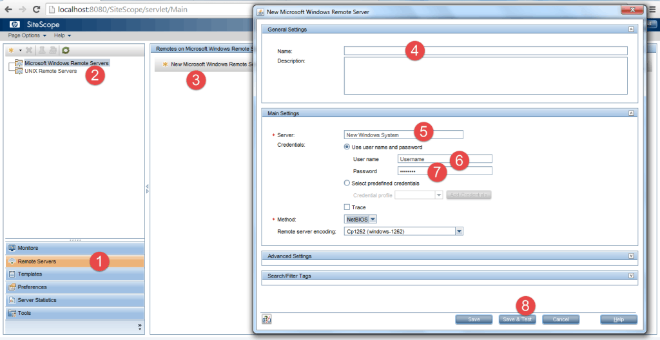Click the Cancel button in the dialog
The image size is (660, 340).
561,319
